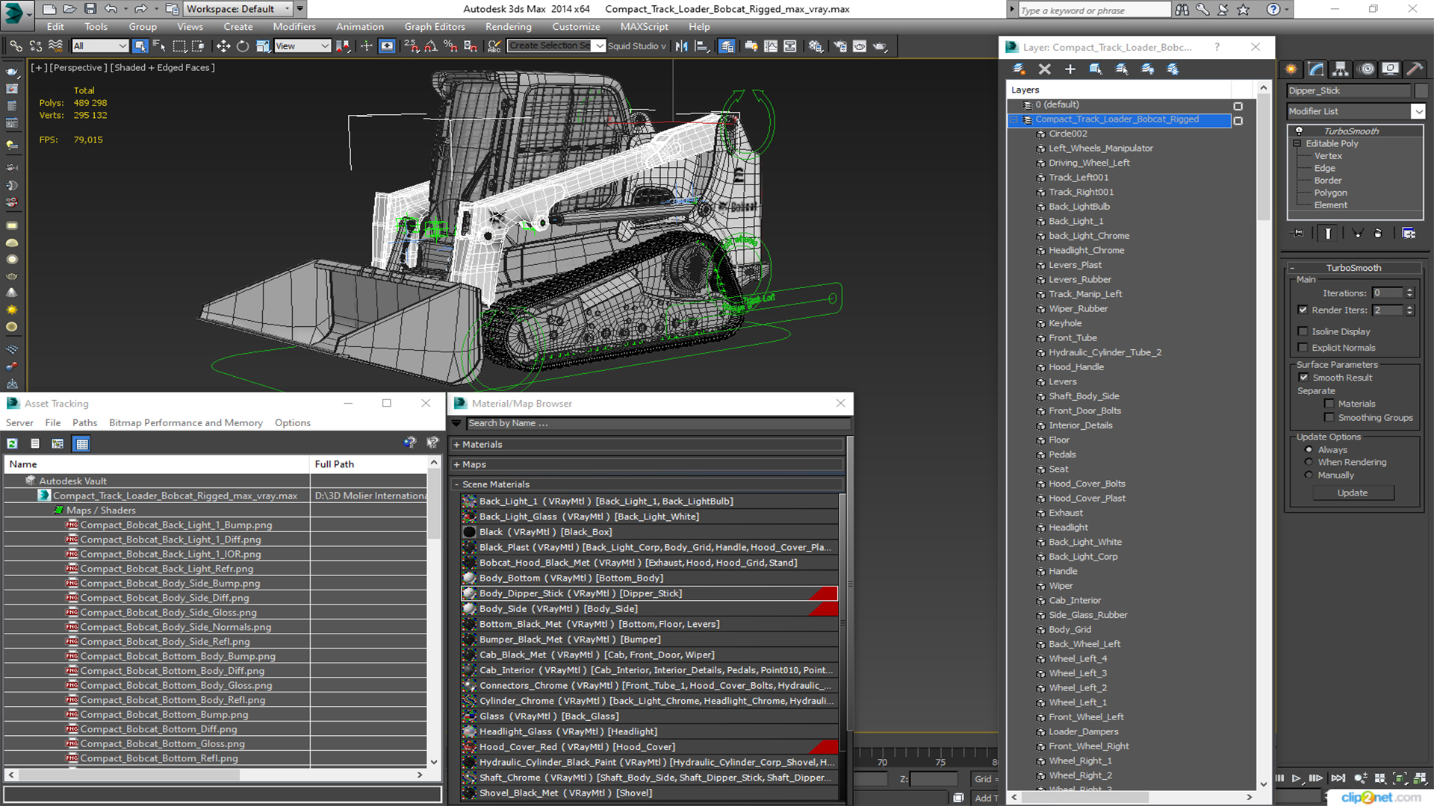Toggle the Angle Snap tool
The height and width of the screenshot is (806, 1434).
pyautogui.click(x=431, y=46)
